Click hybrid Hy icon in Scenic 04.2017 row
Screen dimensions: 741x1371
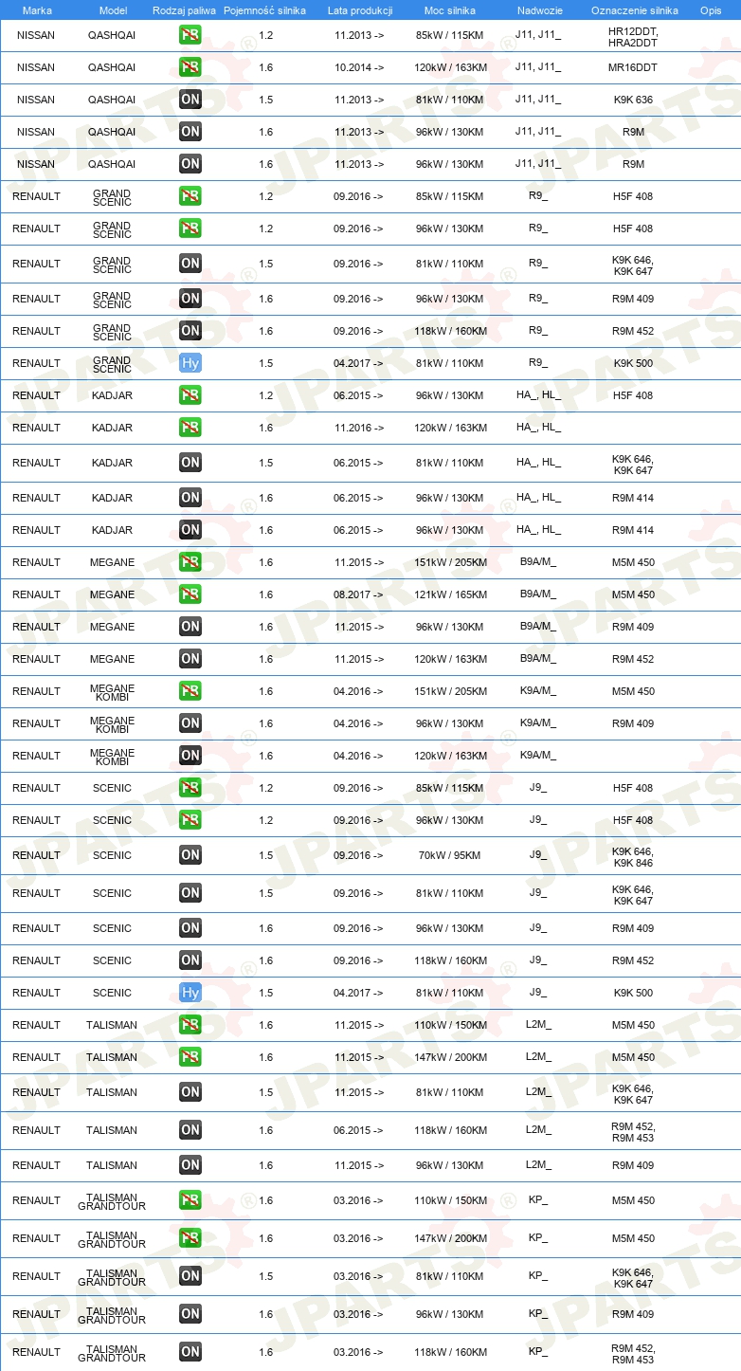(190, 993)
